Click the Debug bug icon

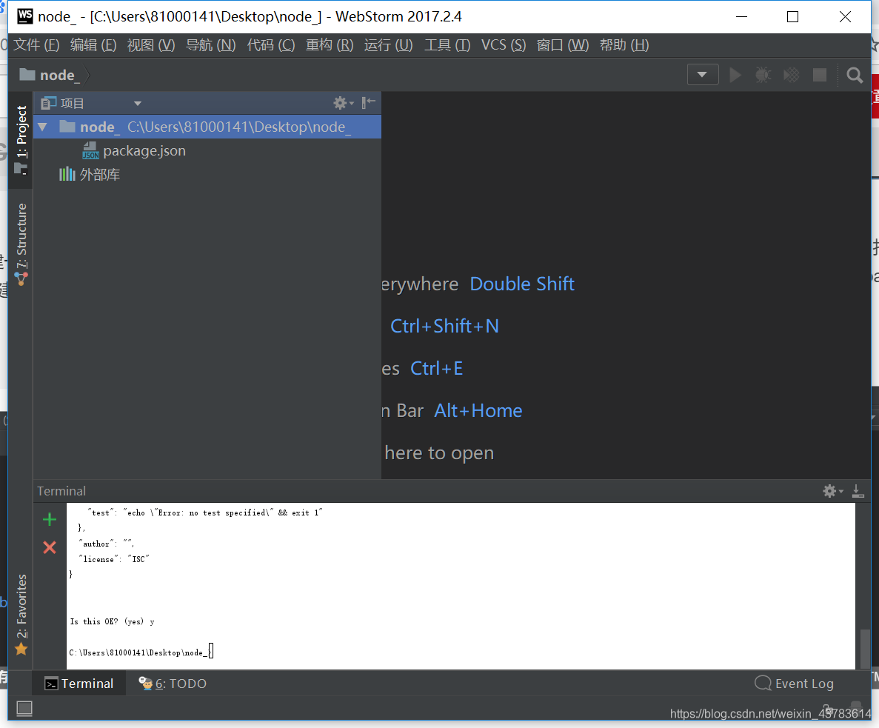pos(763,75)
